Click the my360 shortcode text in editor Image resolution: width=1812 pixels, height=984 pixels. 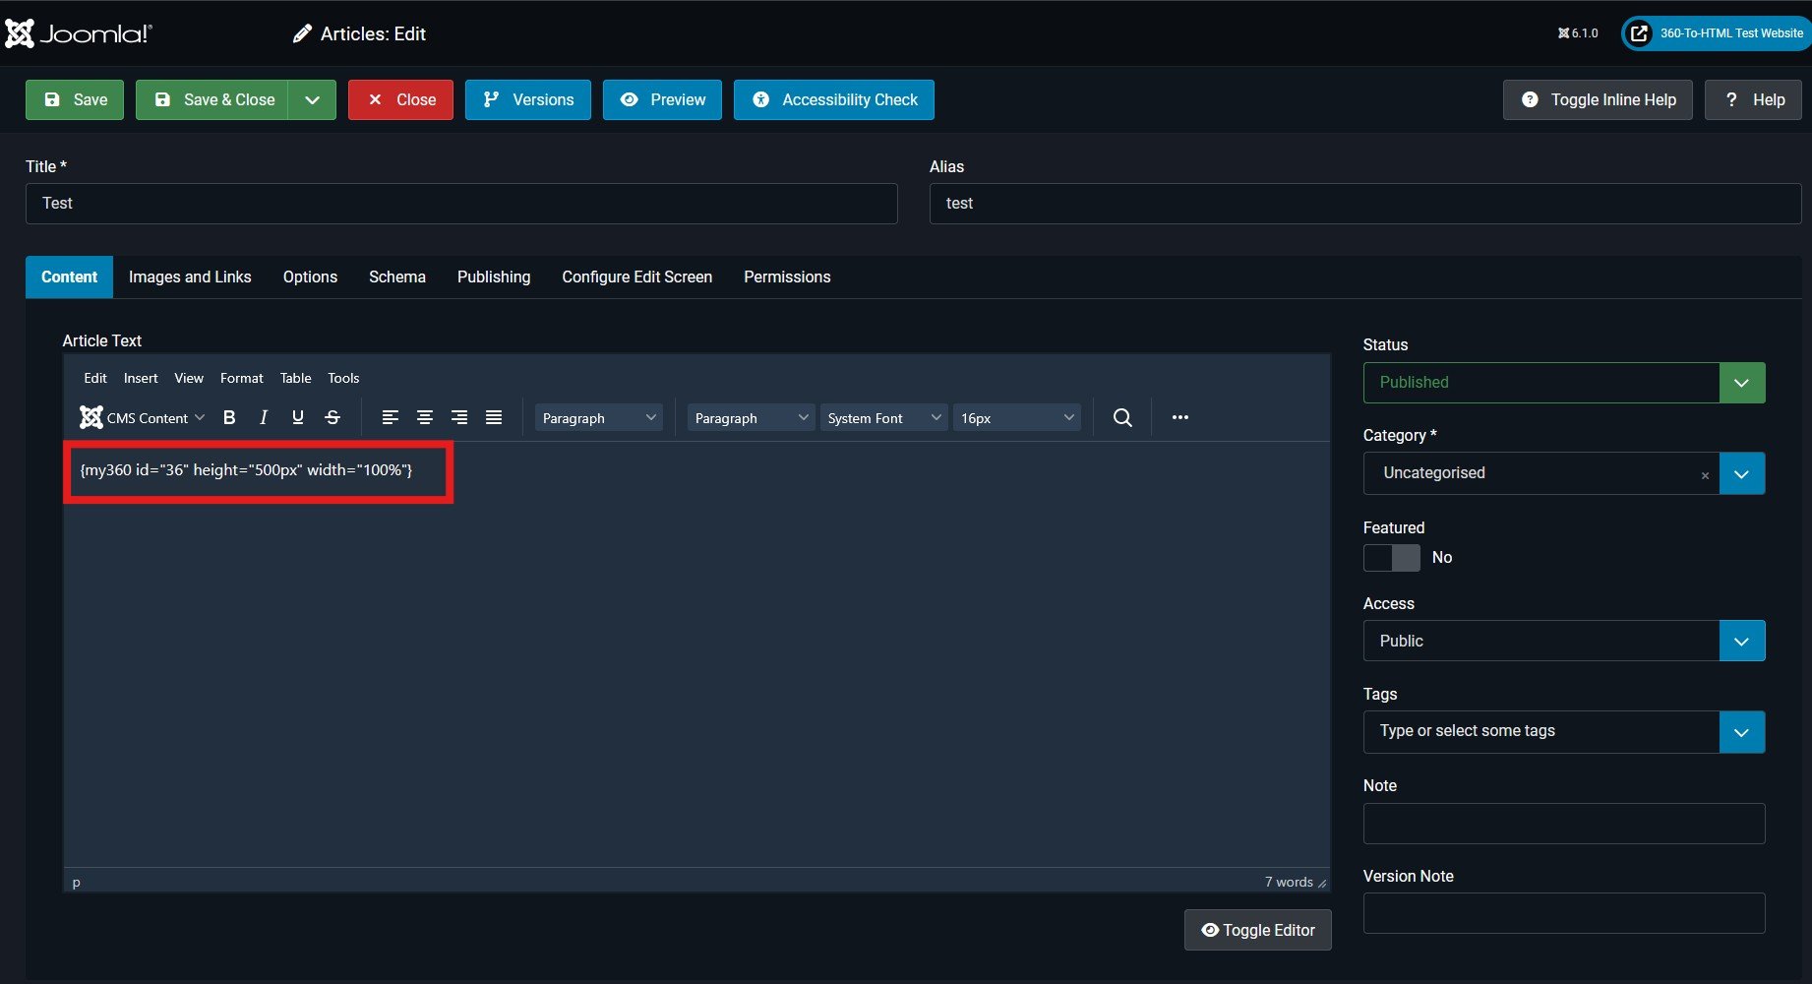[247, 470]
